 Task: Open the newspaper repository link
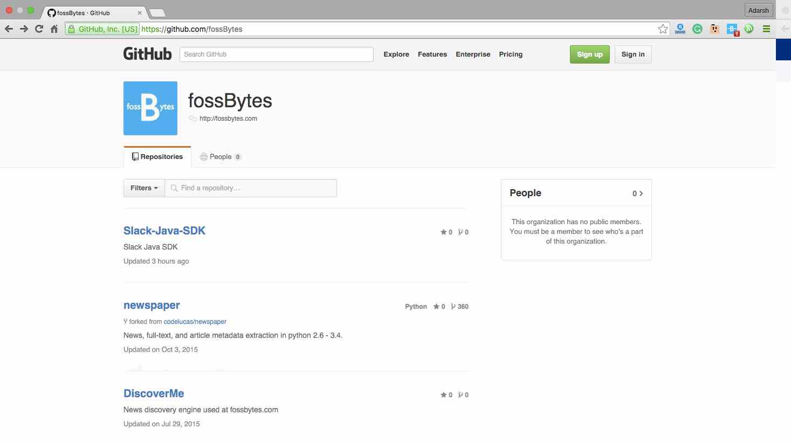click(x=152, y=305)
